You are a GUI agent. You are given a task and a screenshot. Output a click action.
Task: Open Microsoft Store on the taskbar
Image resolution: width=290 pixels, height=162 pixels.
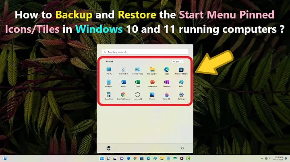click(x=142, y=158)
